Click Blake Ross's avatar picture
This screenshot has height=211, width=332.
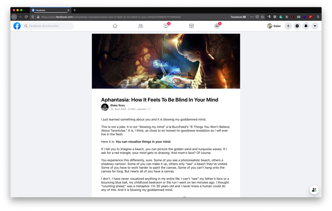(105, 107)
